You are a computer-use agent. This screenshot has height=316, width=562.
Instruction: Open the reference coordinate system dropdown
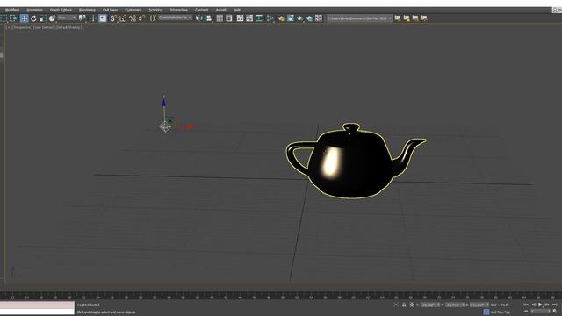tap(67, 18)
